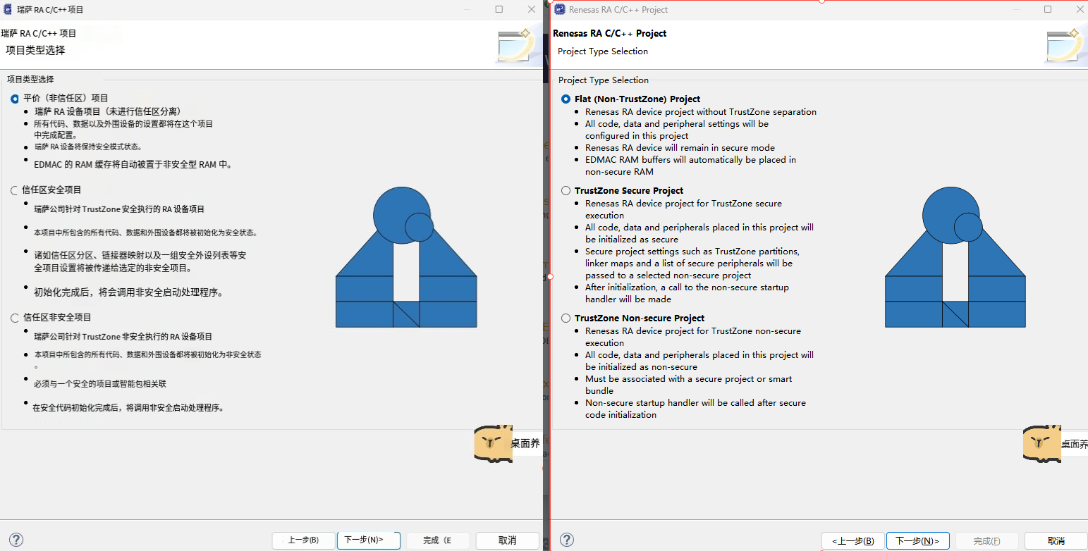Image resolution: width=1088 pixels, height=551 pixels.
Task: Maximize the Renesas RA C/C++ Project window
Action: click(1048, 9)
